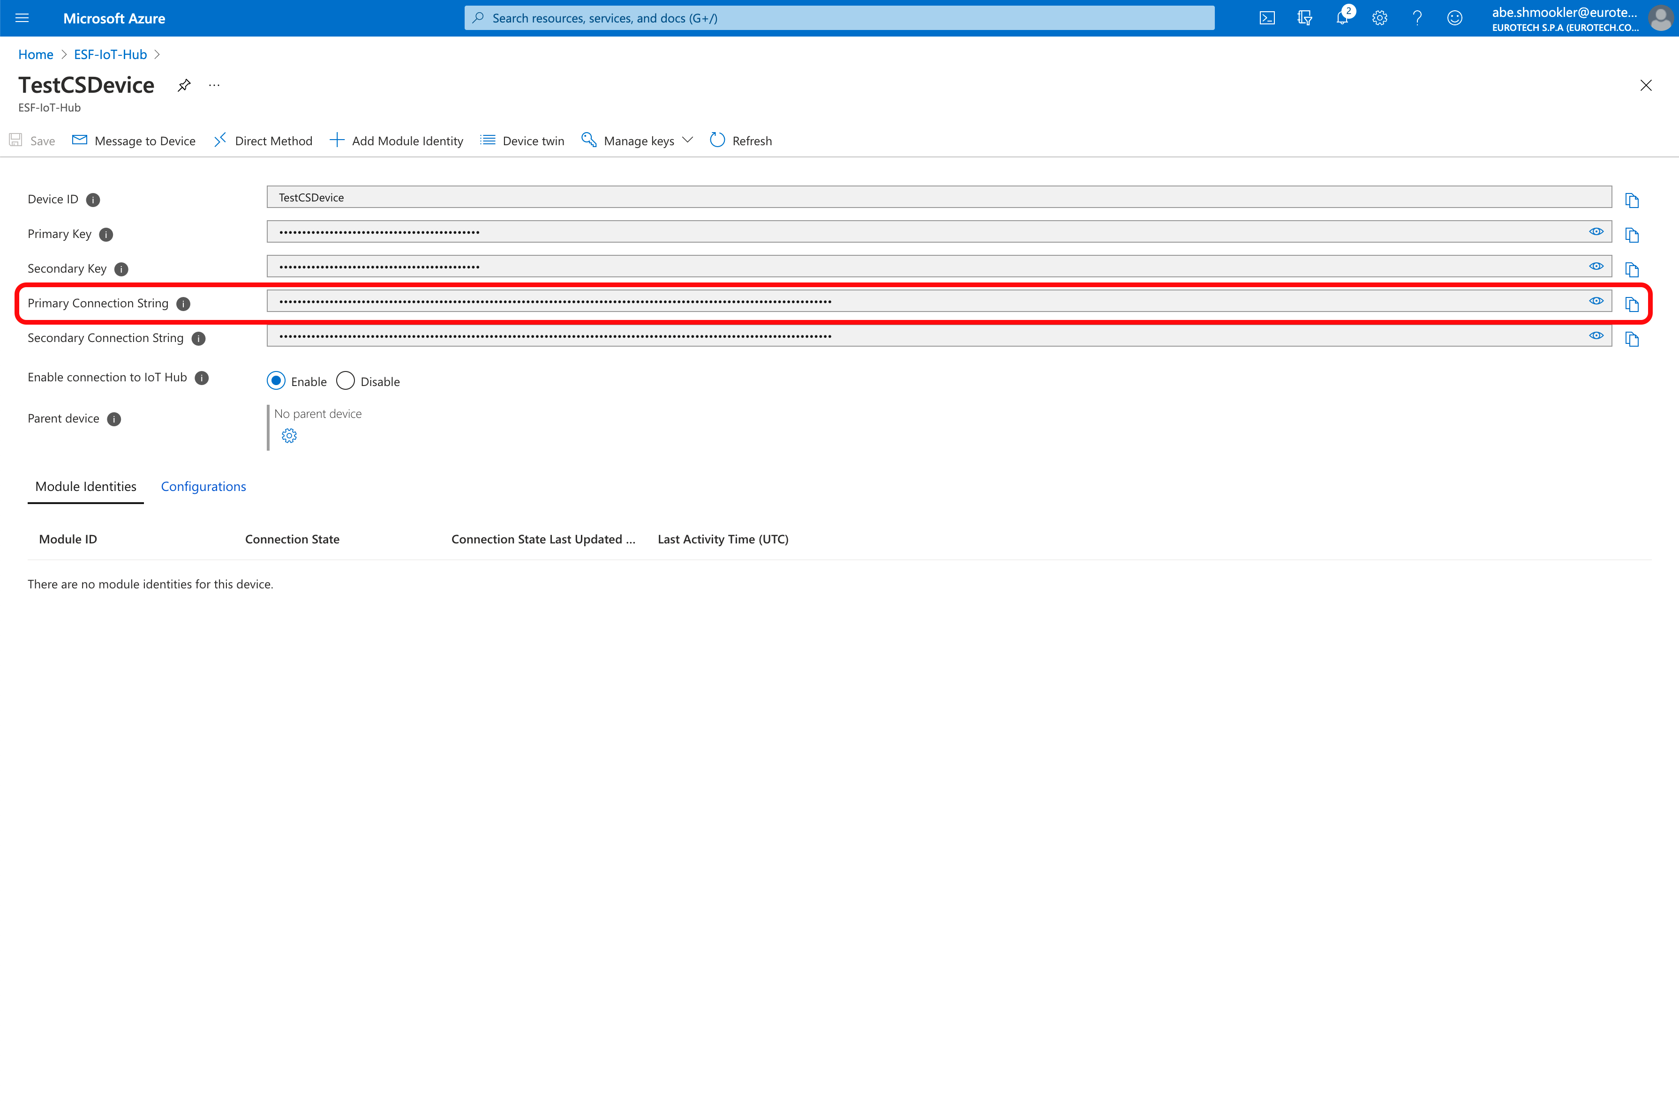Open Device twin

point(523,141)
